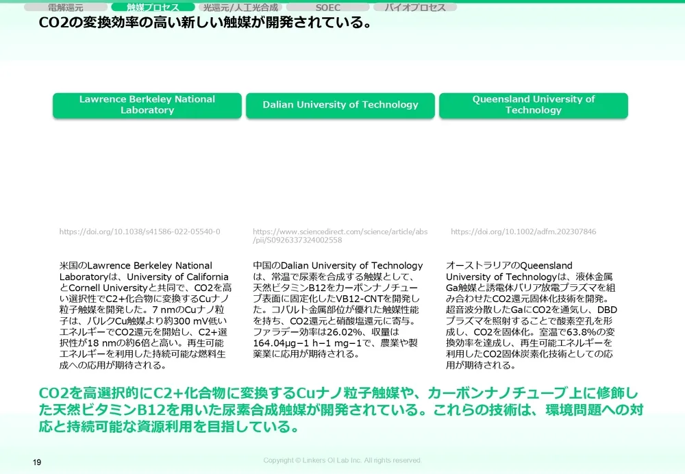Switch to the 電解還元 tab
The height and width of the screenshot is (474, 685).
tap(66, 8)
